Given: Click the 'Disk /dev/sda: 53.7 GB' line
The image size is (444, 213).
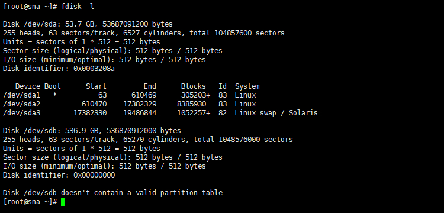Looking at the screenshot, I should click(88, 24).
